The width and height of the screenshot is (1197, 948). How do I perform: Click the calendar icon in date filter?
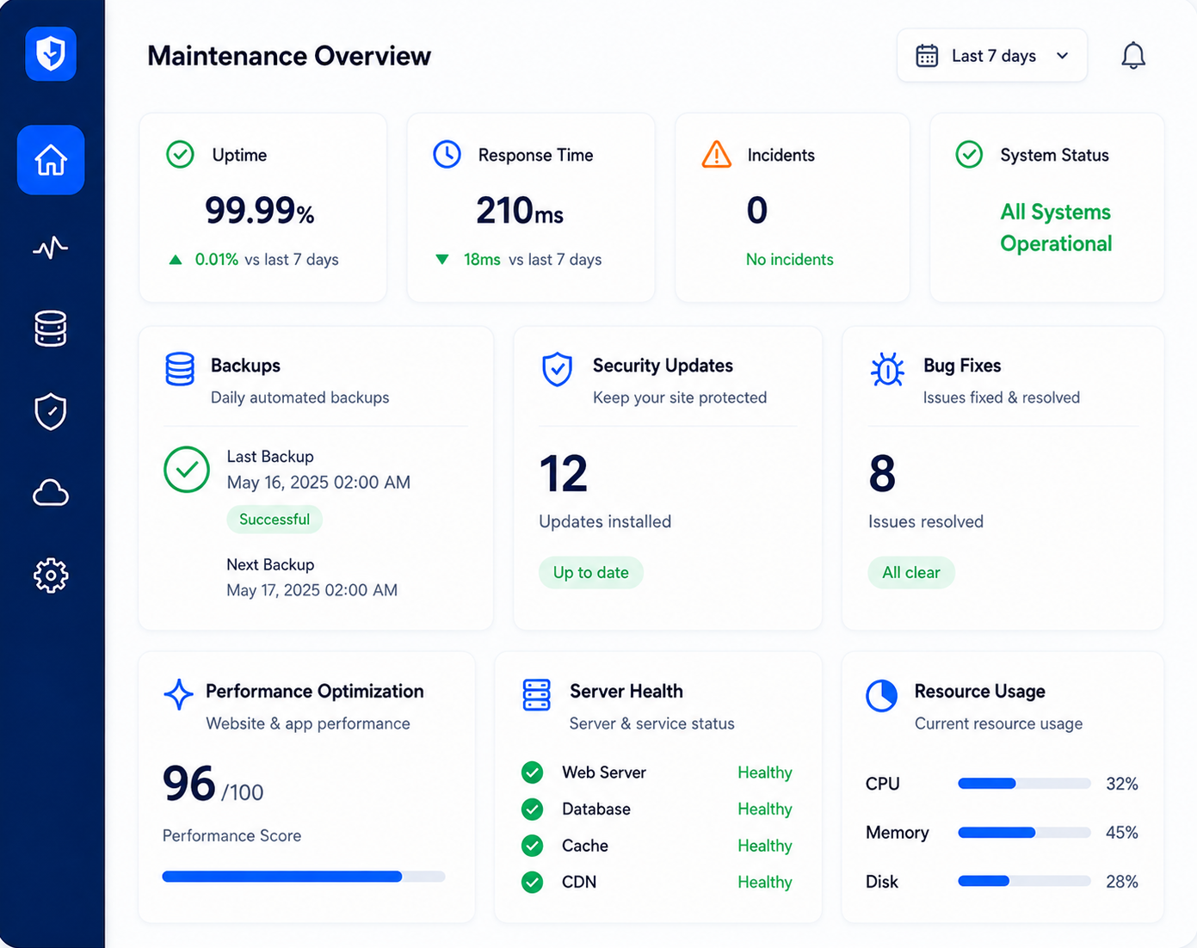pyautogui.click(x=927, y=56)
